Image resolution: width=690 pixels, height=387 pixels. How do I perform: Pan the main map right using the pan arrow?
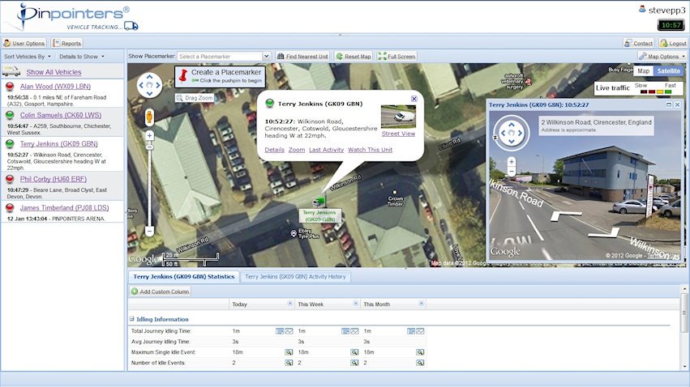click(158, 85)
